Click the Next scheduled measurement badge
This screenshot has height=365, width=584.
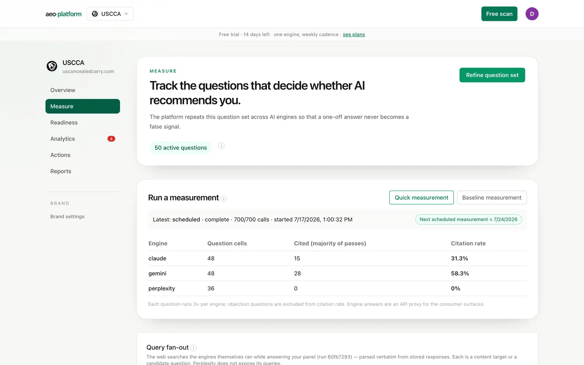pyautogui.click(x=468, y=219)
